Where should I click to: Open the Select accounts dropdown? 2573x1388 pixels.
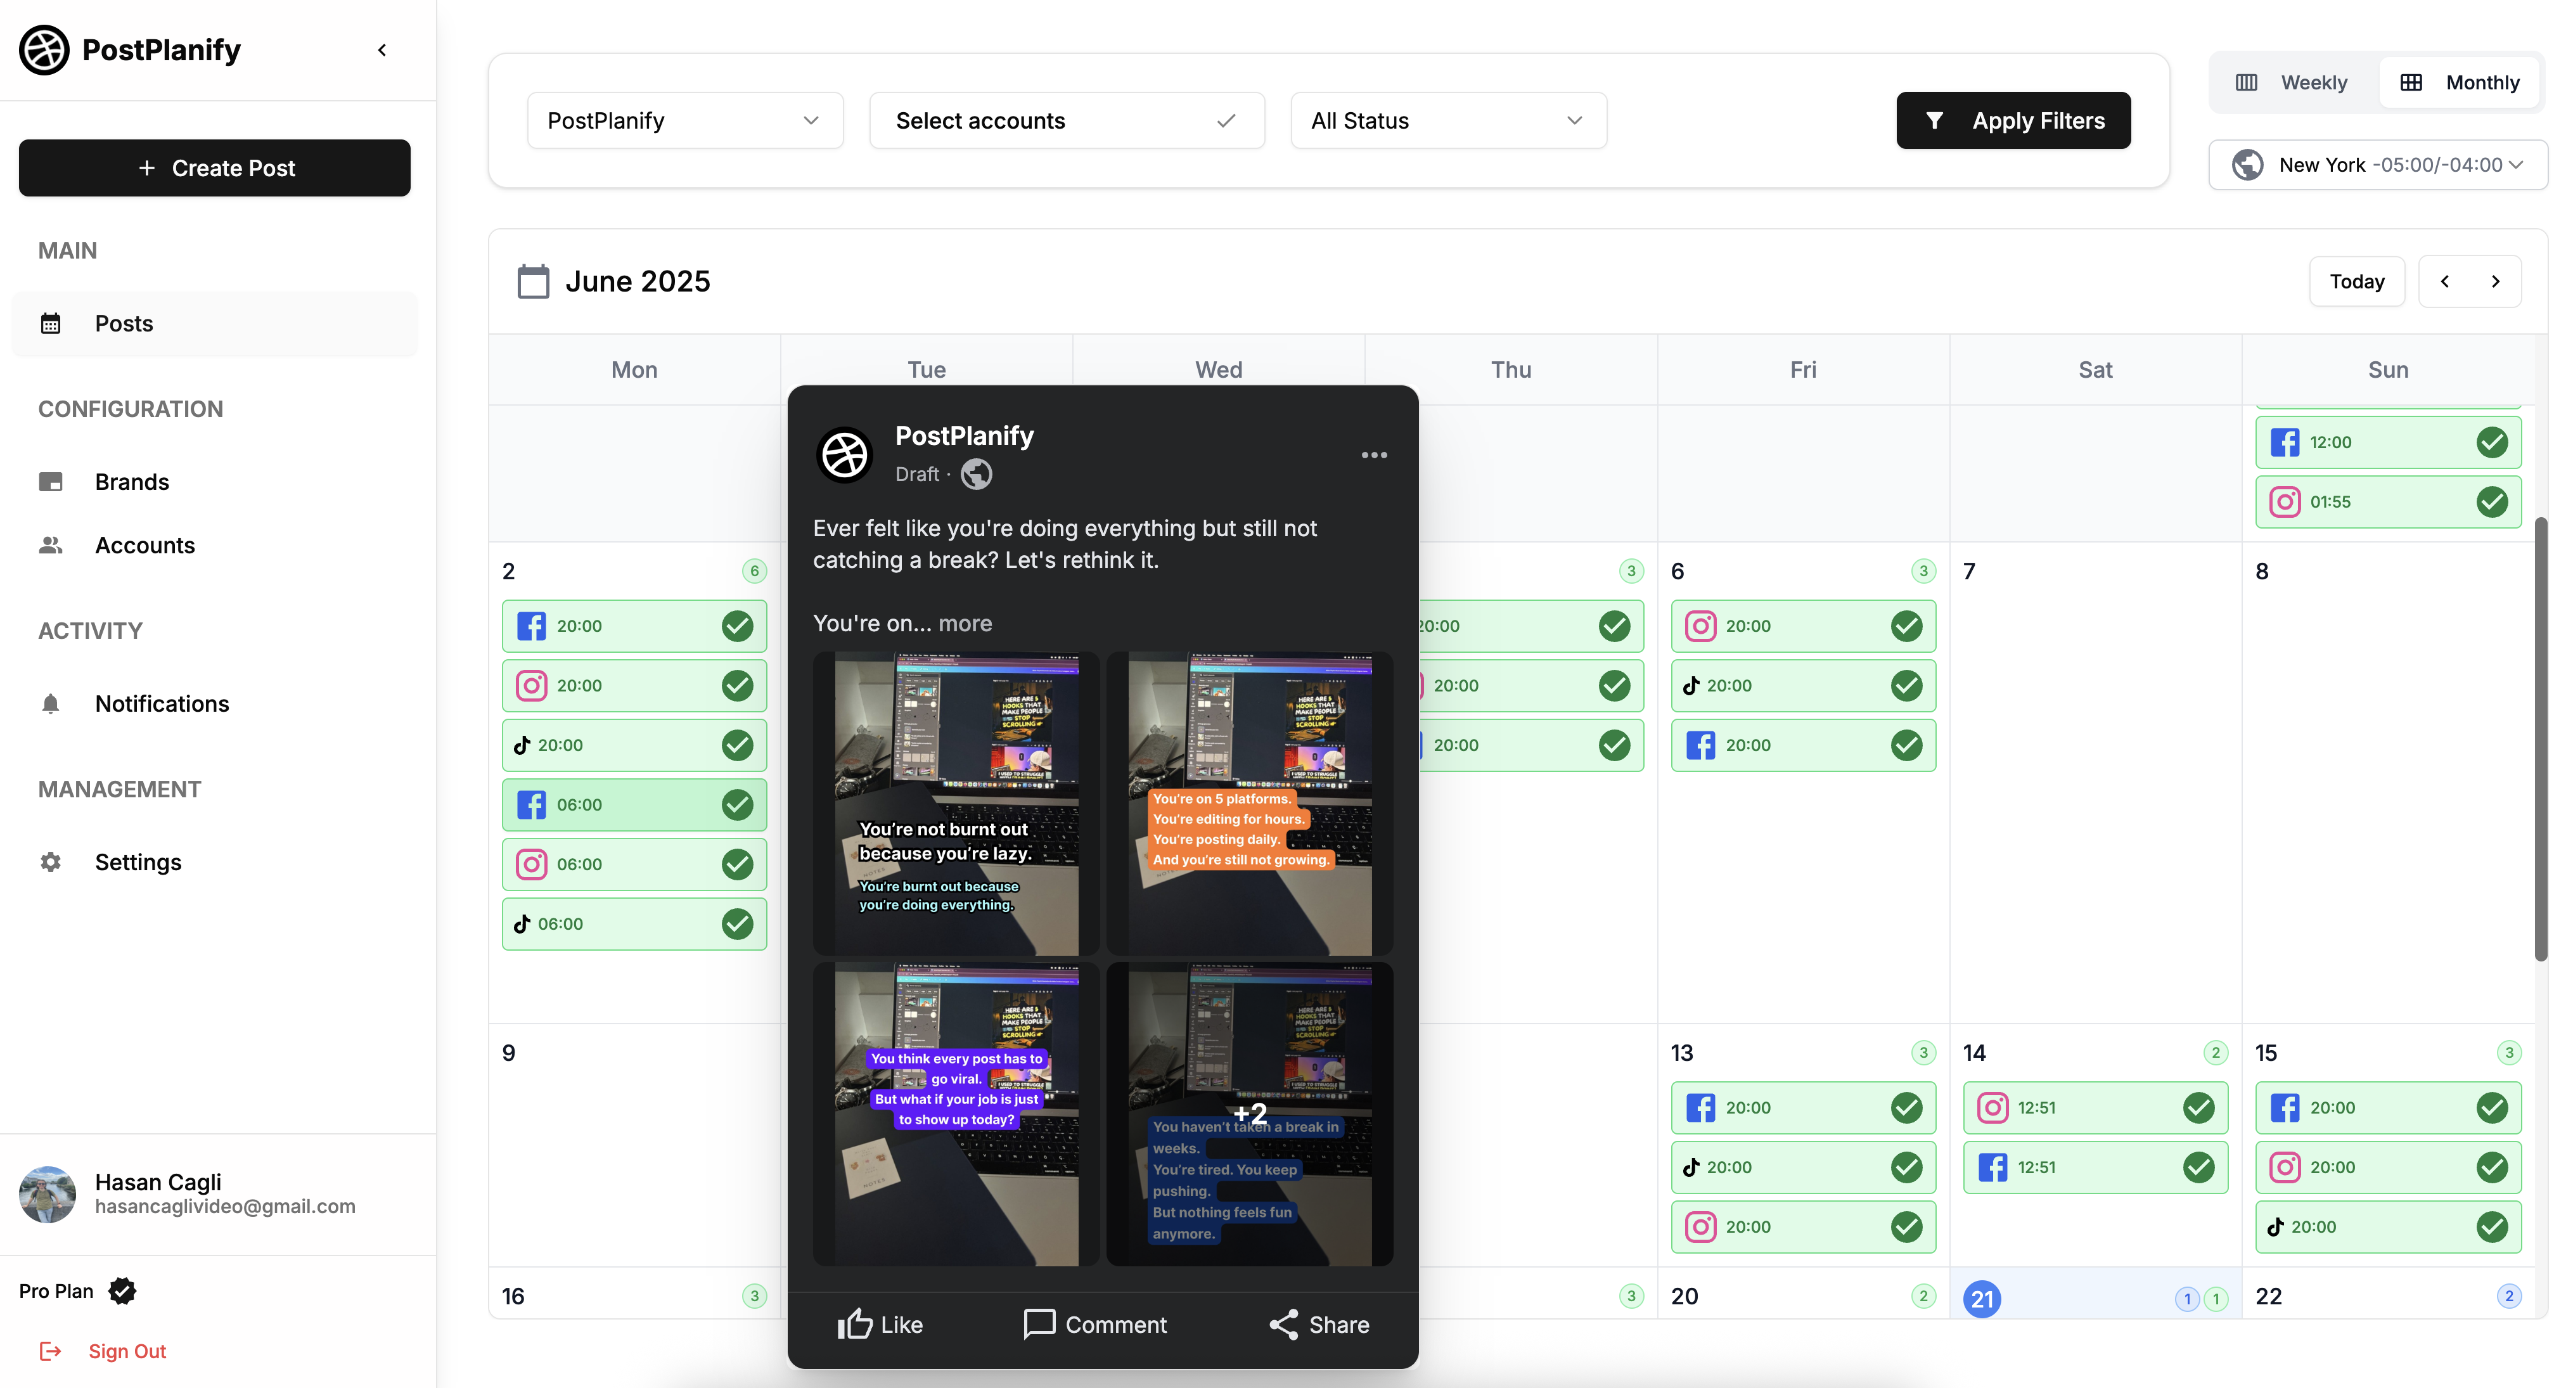point(1067,121)
